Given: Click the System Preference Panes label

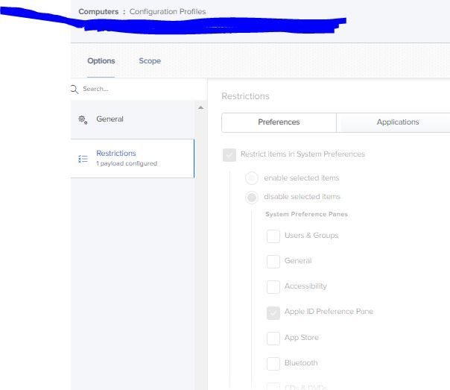Looking at the screenshot, I should [x=306, y=214].
